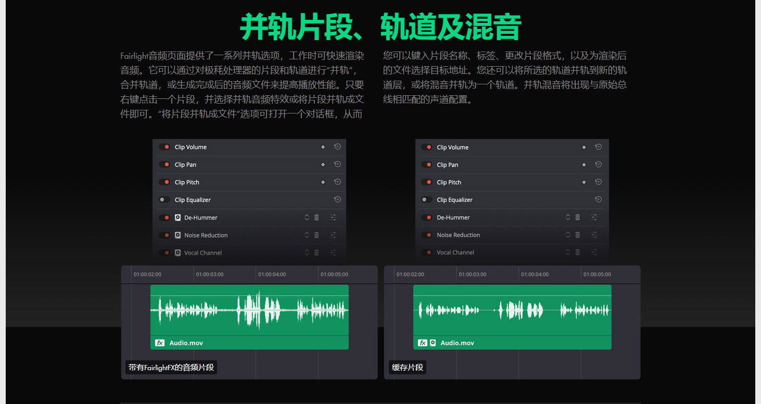Click 01:00:04:00 on the left timeline ruler
761x404 pixels.
272,274
